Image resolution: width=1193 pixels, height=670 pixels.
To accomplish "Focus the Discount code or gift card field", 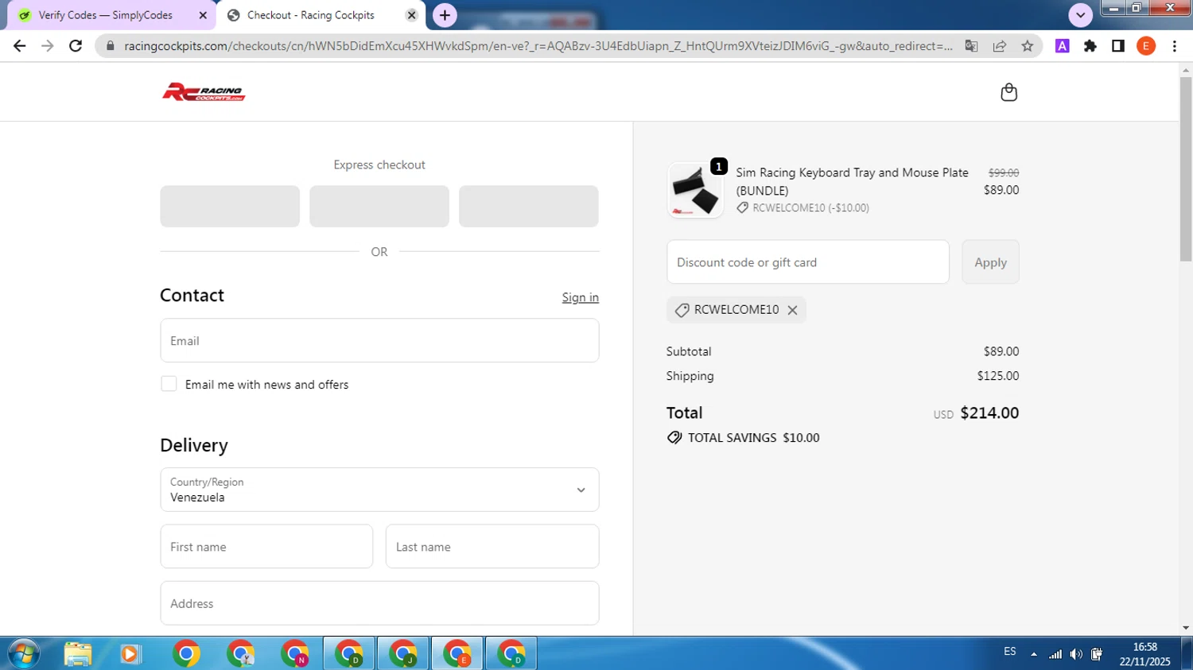I will pos(808,262).
